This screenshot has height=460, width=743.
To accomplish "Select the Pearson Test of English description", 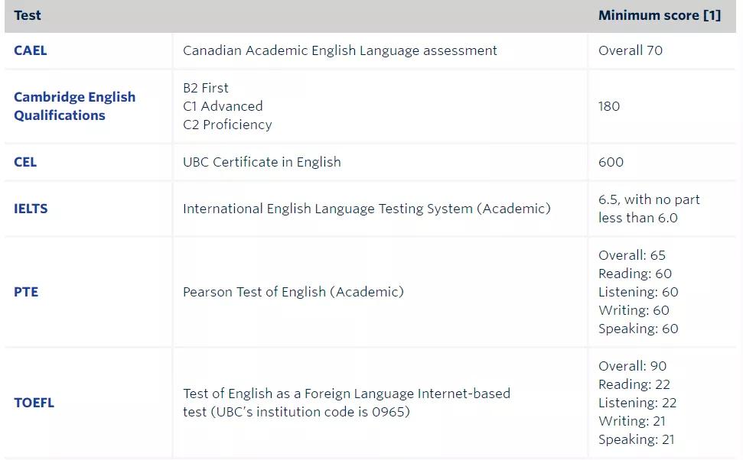I will pos(293,292).
